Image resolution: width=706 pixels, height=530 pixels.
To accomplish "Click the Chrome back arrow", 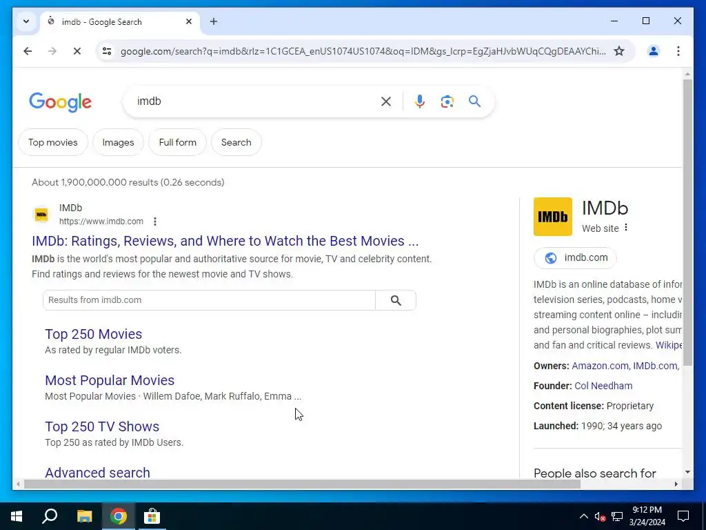I will pyautogui.click(x=28, y=51).
